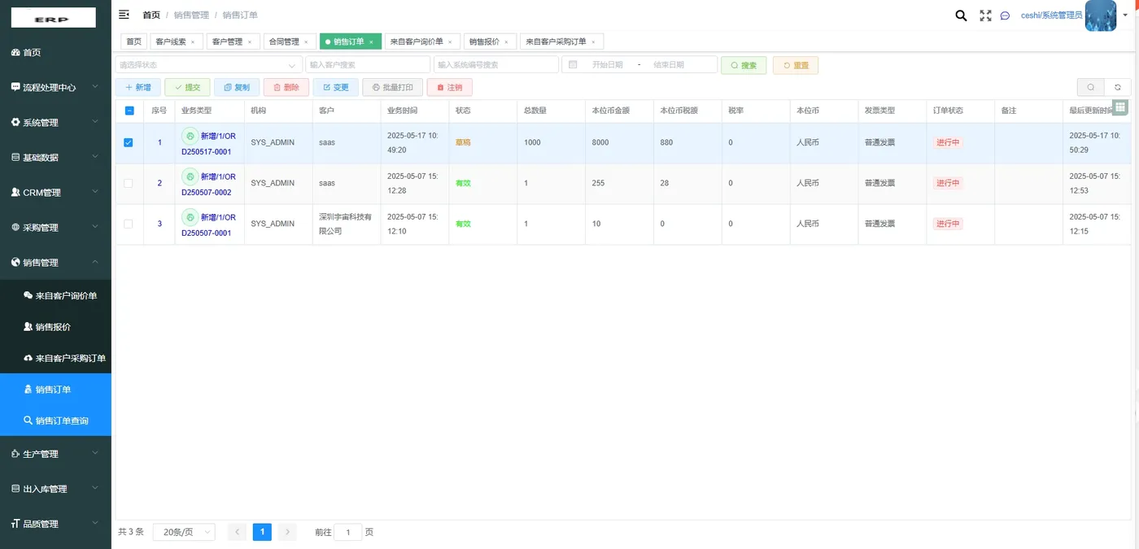Expand CRM管理 menu in the sidebar
1139x549 pixels.
[x=55, y=192]
